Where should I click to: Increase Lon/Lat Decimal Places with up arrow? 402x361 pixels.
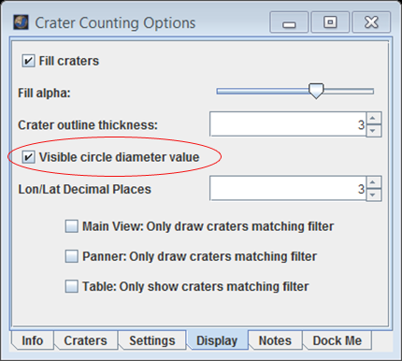tap(373, 182)
